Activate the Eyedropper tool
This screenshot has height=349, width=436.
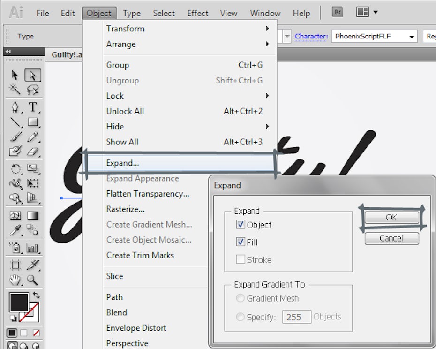(15, 230)
